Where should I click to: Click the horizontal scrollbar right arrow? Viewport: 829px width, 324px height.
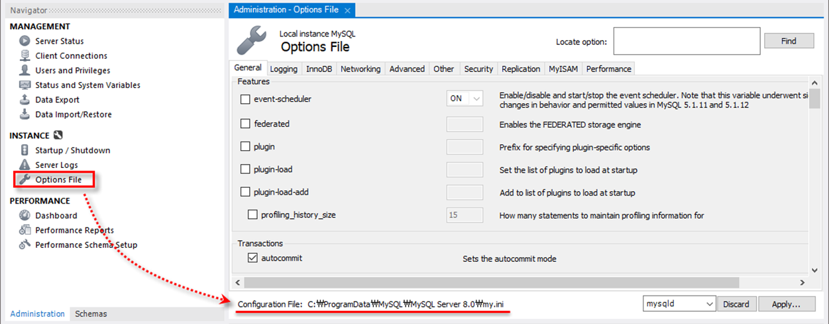pos(804,282)
